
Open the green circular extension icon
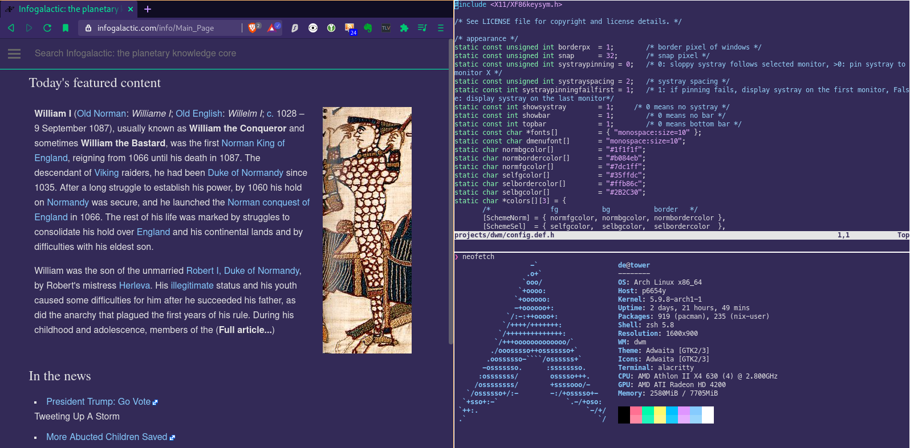click(331, 28)
